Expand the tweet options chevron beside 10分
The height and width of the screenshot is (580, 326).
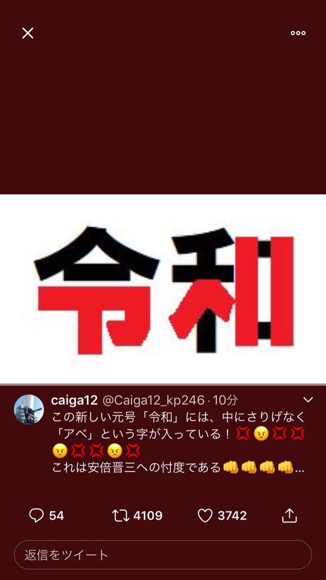click(308, 400)
